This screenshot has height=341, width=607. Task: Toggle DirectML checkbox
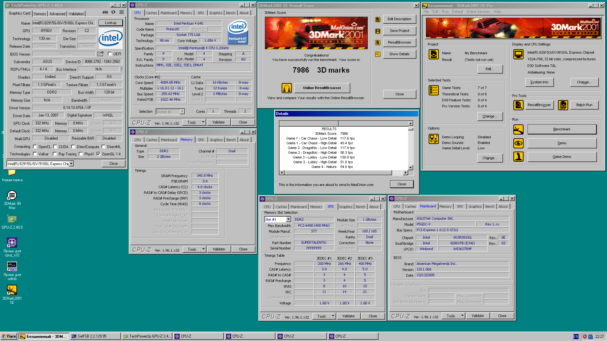(103, 147)
